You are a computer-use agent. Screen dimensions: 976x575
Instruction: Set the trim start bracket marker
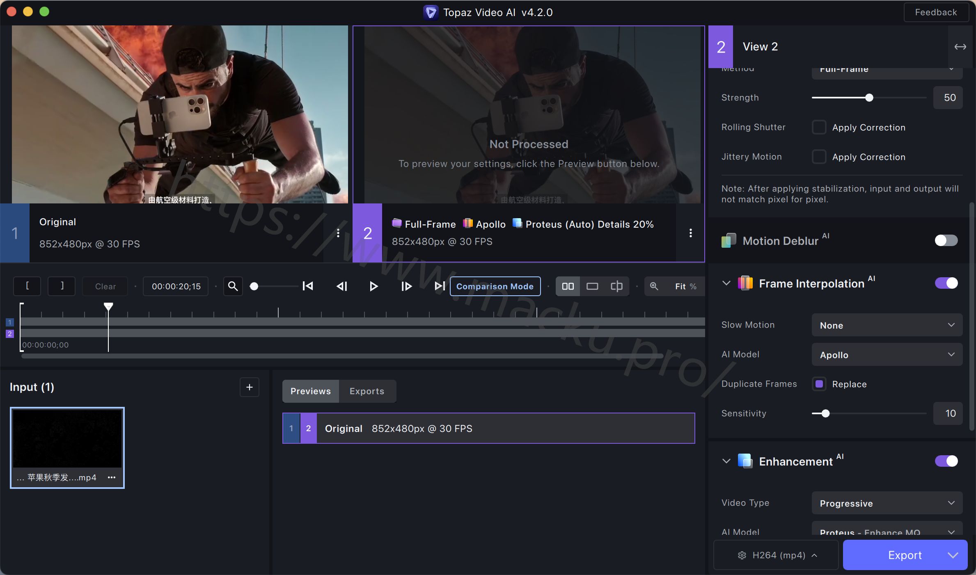click(27, 286)
